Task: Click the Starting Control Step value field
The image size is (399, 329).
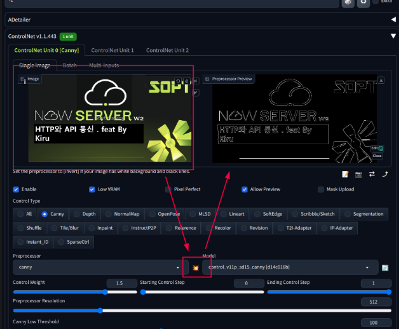Action: 248,283
